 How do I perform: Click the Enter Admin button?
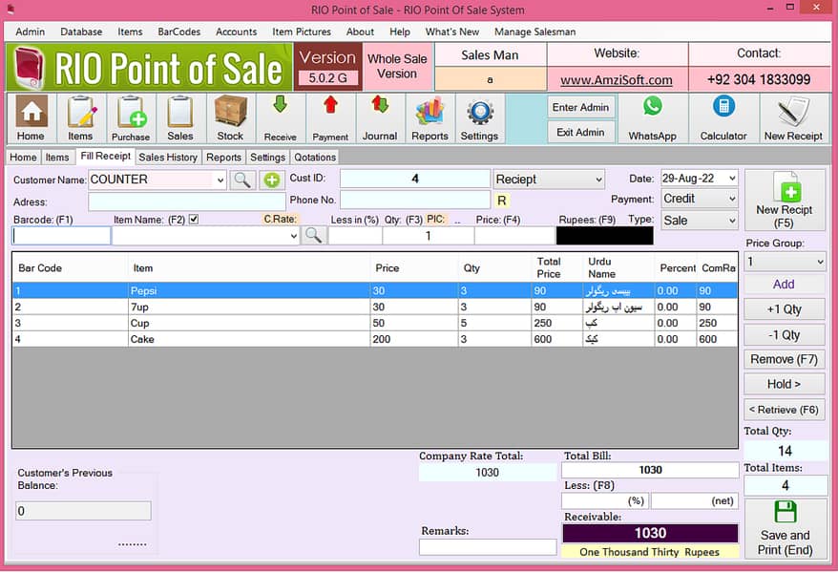(581, 107)
